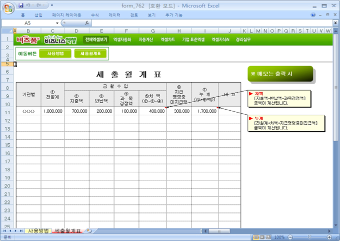
Task: Expand the Name Box dropdown arrow
Action: coord(57,23)
